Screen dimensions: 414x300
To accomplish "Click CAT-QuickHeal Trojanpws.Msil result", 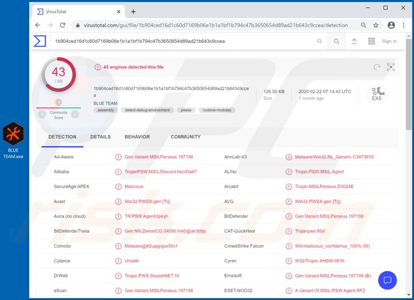I will 310,231.
